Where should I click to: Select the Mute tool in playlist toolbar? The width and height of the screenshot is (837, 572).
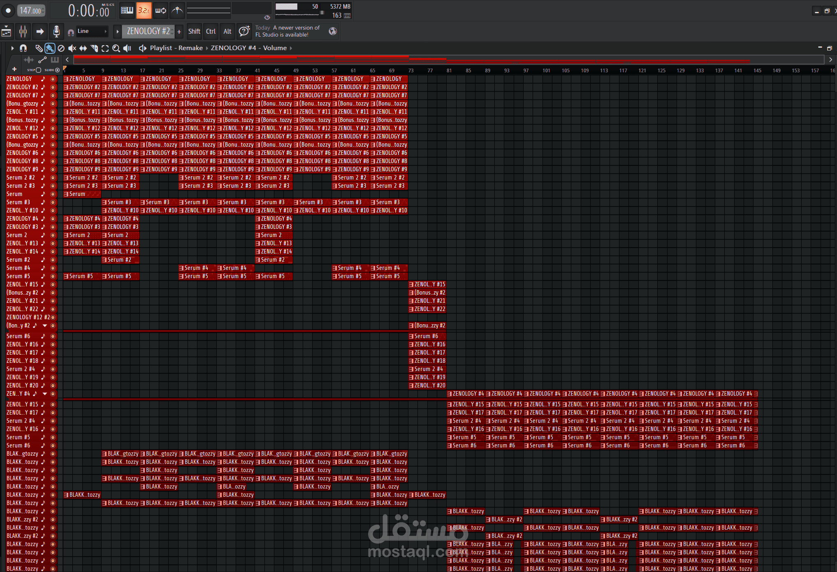[x=72, y=48]
